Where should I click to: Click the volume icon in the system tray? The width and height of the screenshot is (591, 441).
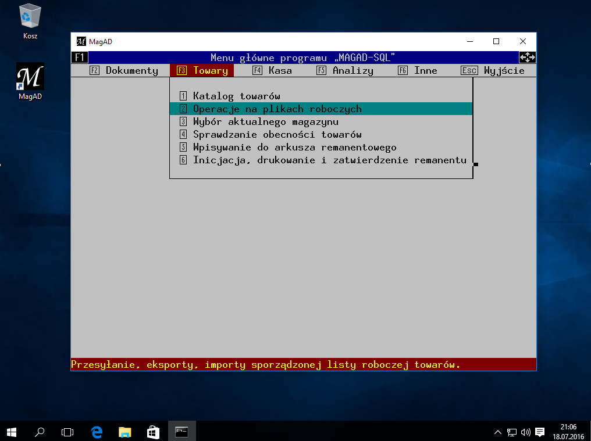(x=526, y=432)
